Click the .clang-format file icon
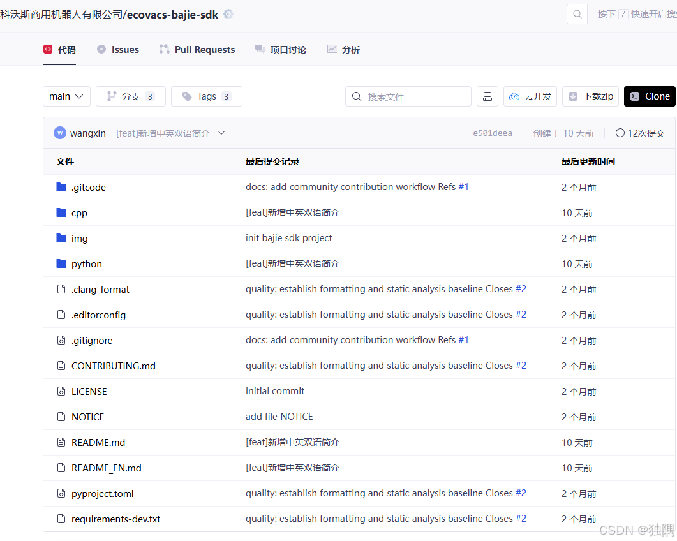This screenshot has height=541, width=677. (x=61, y=289)
